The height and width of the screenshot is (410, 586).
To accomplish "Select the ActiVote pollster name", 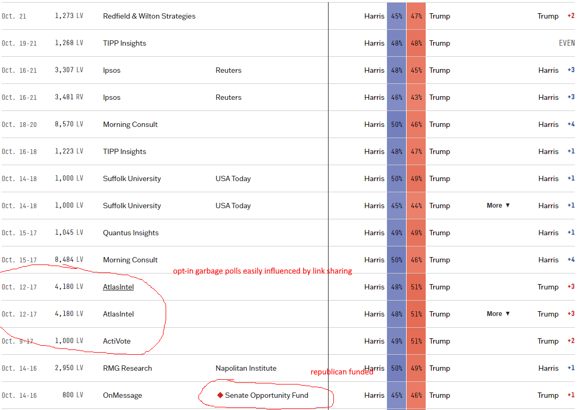I will [x=117, y=341].
